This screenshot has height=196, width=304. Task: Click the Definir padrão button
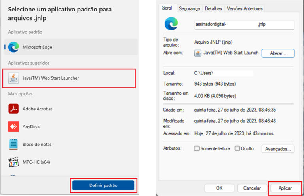coord(103,185)
